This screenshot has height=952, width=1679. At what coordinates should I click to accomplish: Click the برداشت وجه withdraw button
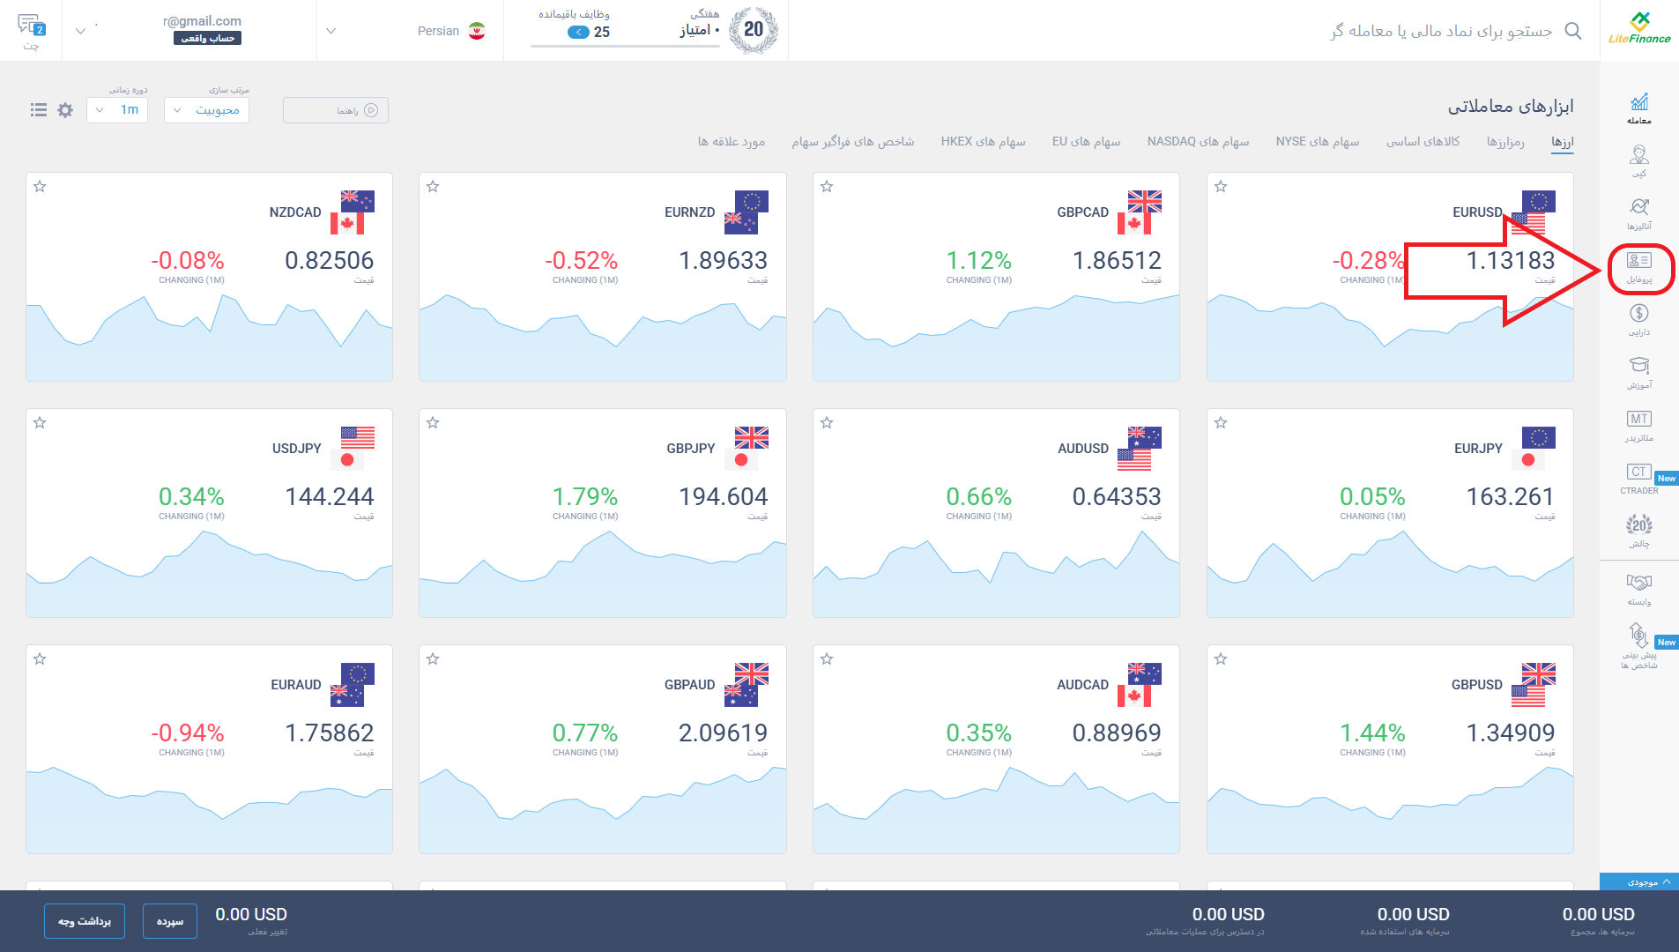(x=85, y=921)
